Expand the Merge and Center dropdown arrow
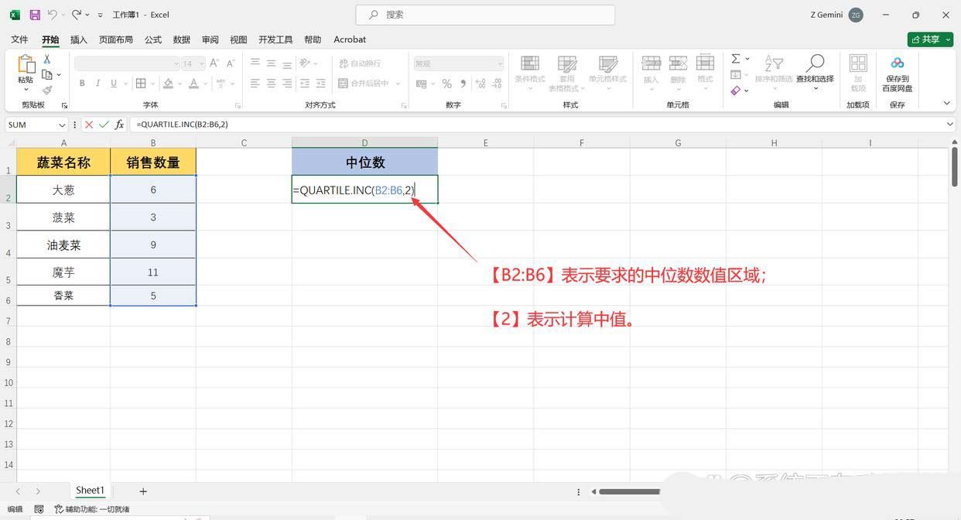 pos(398,84)
